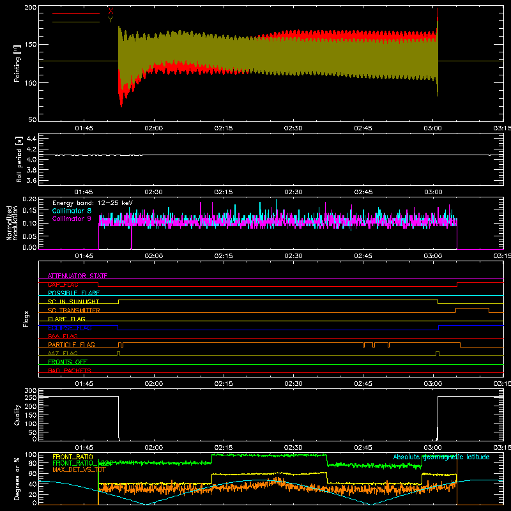Click the 'Pointing' axis label

[x=17, y=63]
